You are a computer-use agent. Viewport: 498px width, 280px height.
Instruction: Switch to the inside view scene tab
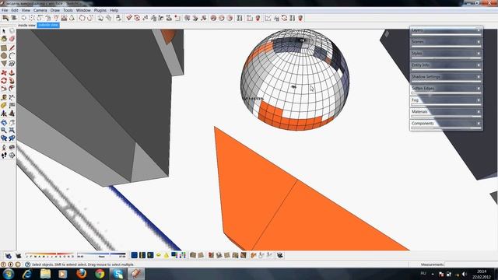pos(26,25)
